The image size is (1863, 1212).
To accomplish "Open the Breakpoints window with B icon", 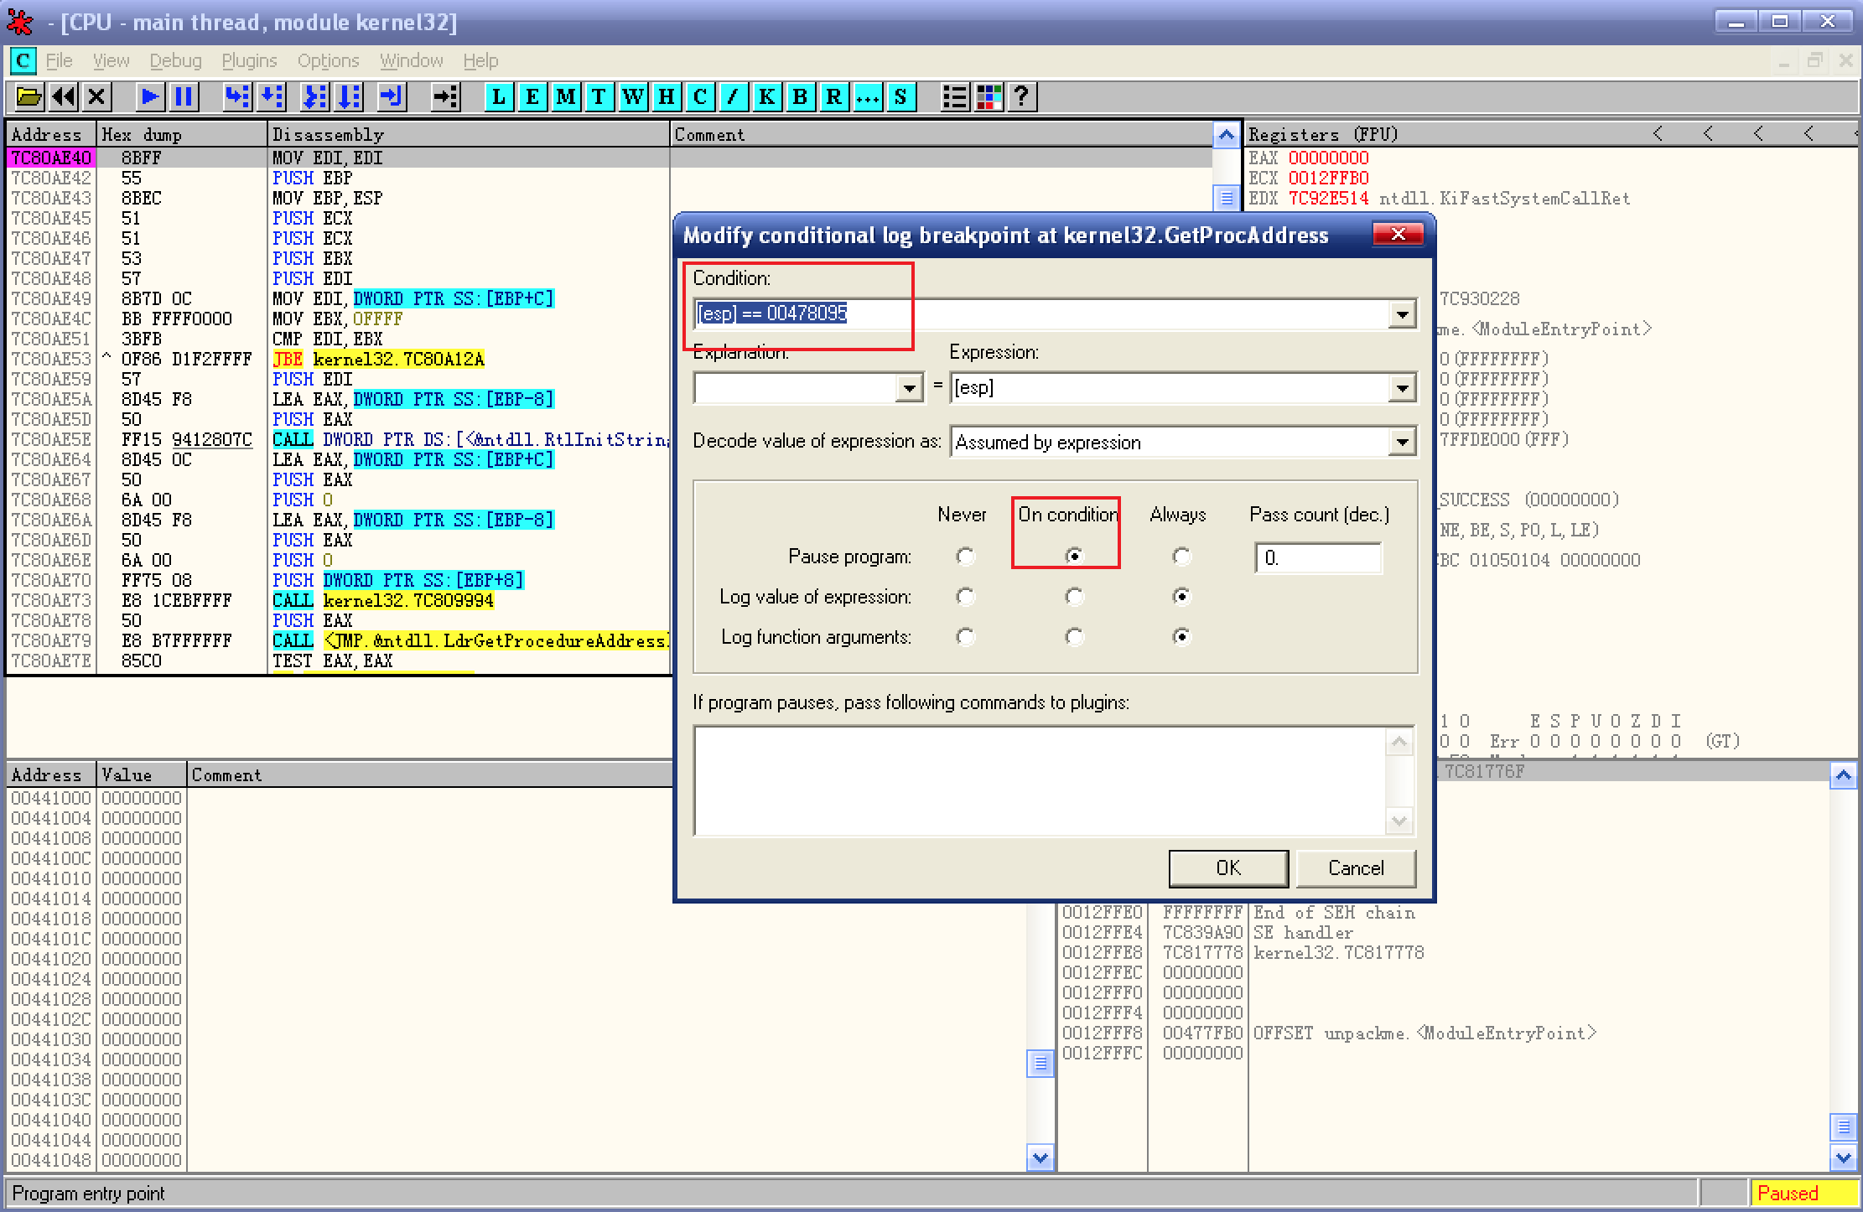I will tap(800, 97).
